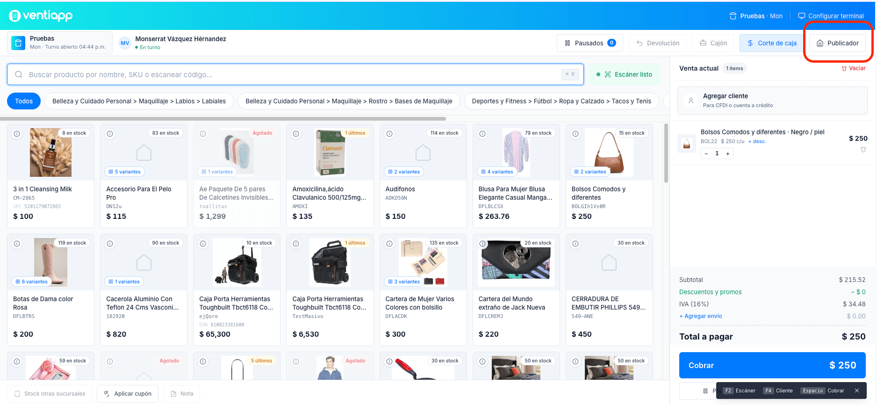Filter by Labios > Labiales category

[139, 101]
